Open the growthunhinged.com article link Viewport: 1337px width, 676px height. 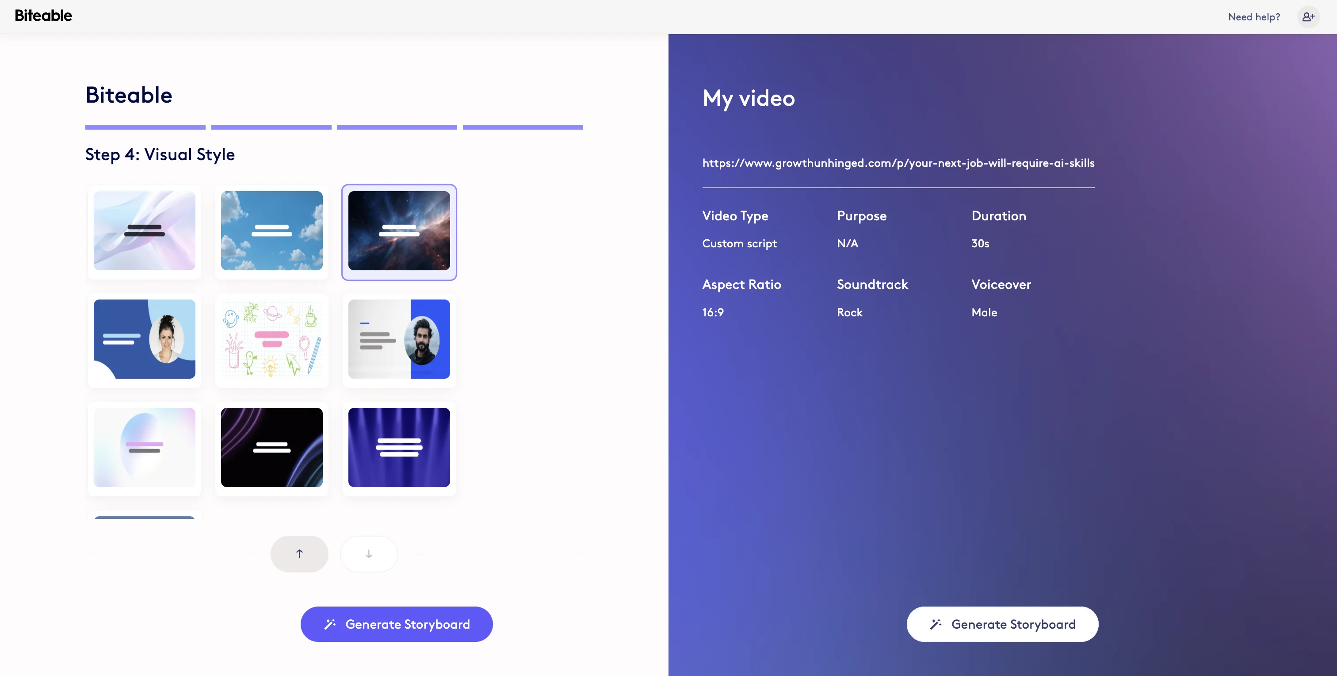pyautogui.click(x=898, y=162)
